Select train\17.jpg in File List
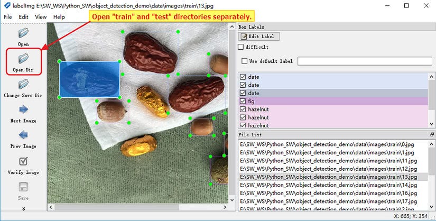This screenshot has width=436, height=221. pos(333,201)
